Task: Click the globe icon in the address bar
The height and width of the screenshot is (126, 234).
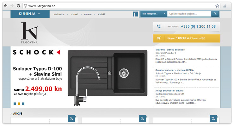Action: click(26, 6)
